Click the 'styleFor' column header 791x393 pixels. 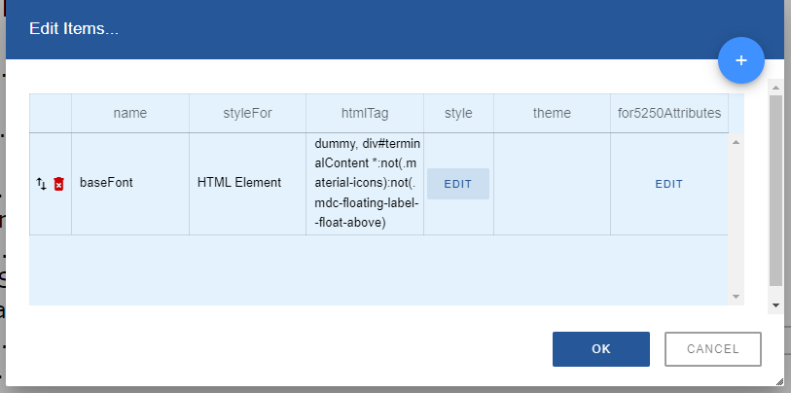[247, 113]
